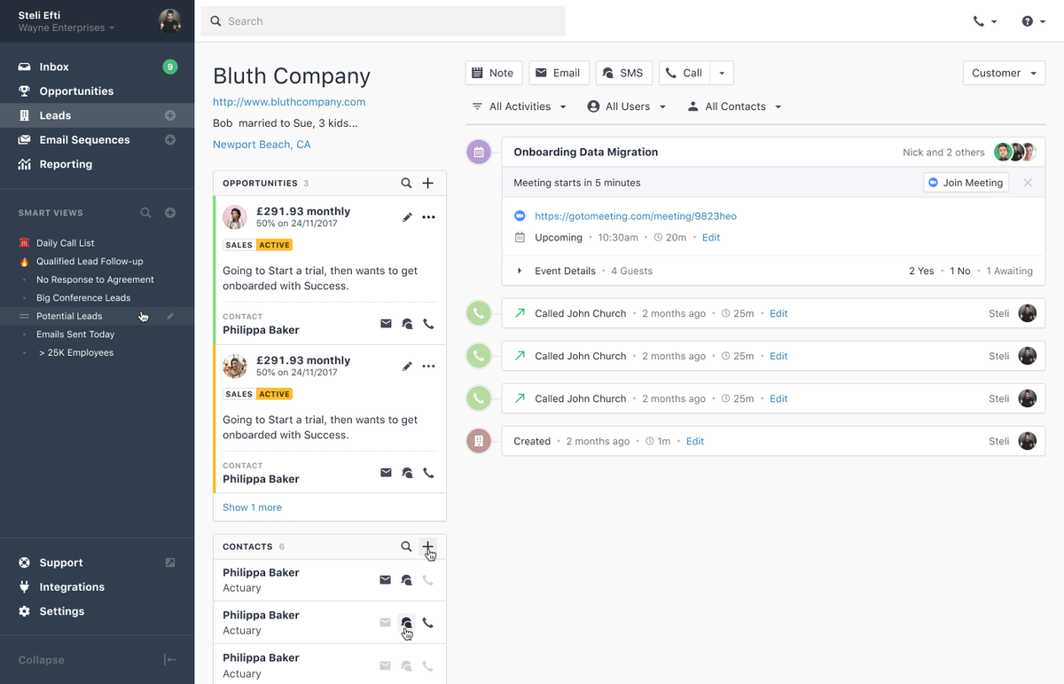Edit the Created activity entry
The image size is (1064, 684).
point(695,441)
